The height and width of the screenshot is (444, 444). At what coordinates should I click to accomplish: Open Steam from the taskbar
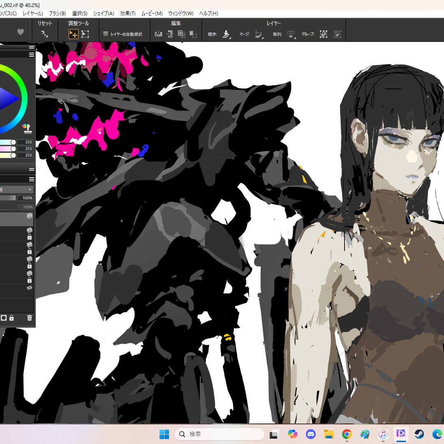419,434
